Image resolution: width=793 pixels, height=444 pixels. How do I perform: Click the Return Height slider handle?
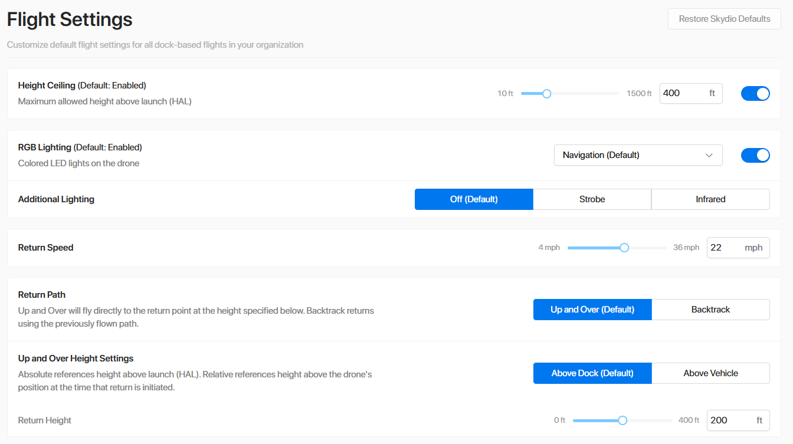[622, 420]
